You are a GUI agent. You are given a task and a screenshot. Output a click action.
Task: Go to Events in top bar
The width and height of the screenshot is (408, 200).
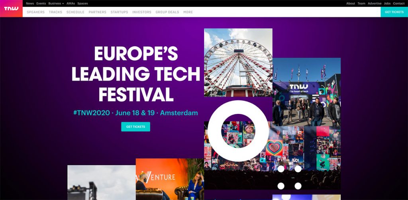point(41,3)
